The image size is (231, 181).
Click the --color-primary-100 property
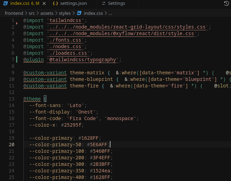(x=57, y=151)
